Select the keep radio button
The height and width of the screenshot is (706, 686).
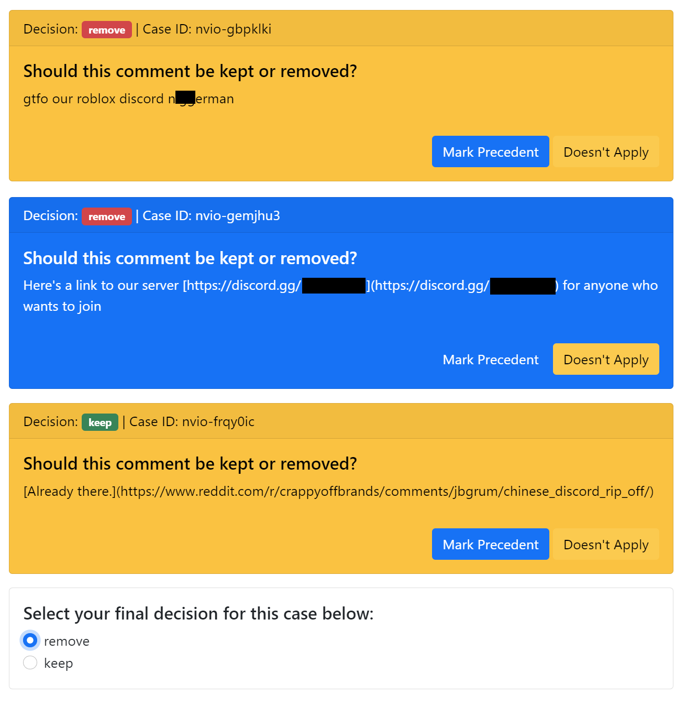click(30, 663)
